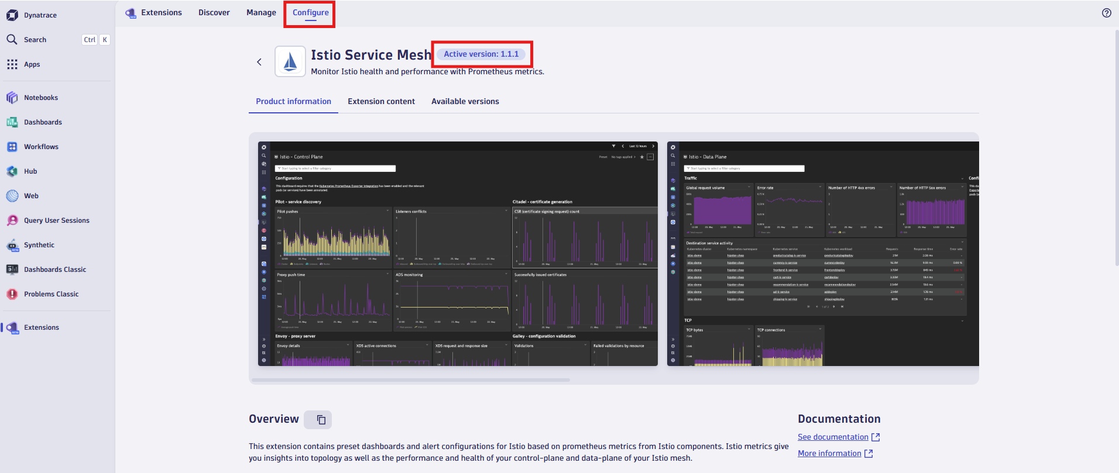Open Dashboards Classic icon
This screenshot has width=1119, height=473.
(12, 270)
